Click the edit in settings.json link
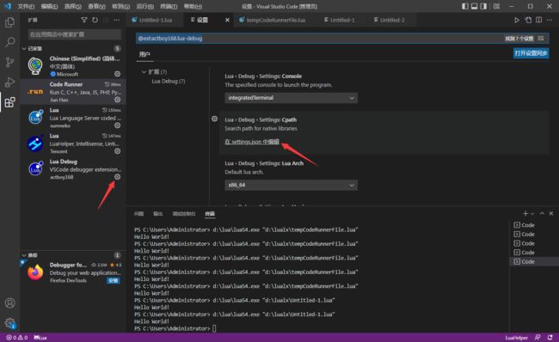Screen dimensions: 559x342 pyautogui.click(x=252, y=142)
